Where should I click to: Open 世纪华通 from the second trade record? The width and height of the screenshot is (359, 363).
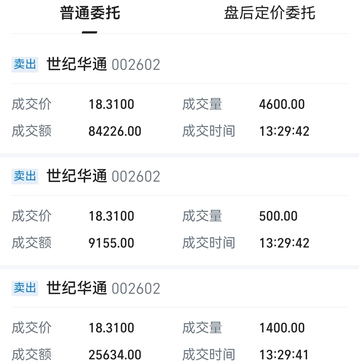pos(77,176)
